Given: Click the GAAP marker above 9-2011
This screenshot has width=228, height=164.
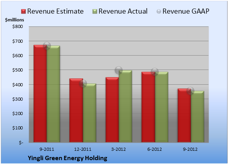Looking at the screenshot, I should pos(47,46).
